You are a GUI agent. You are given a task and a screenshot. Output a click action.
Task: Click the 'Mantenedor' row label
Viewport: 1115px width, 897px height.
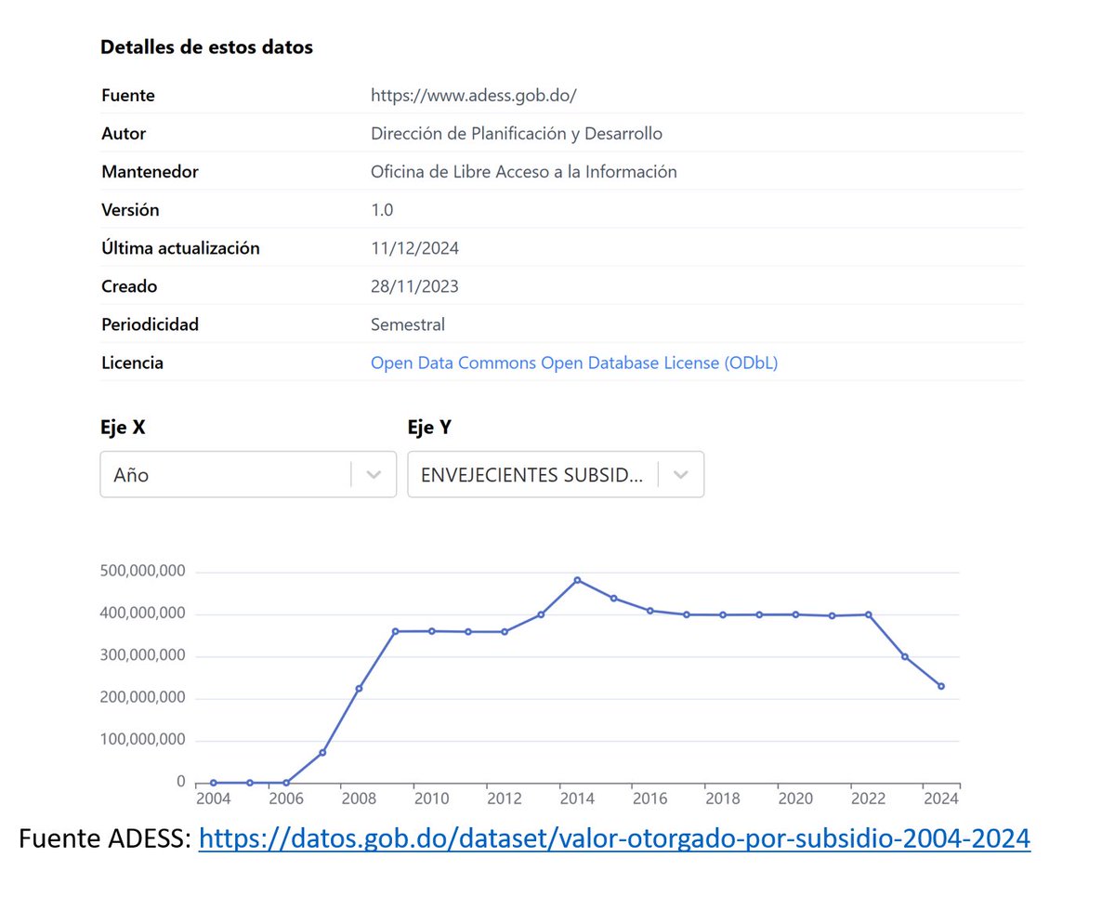(150, 171)
